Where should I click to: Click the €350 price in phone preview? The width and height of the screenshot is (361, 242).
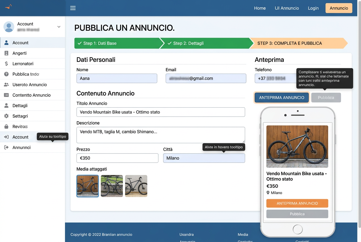point(272,186)
